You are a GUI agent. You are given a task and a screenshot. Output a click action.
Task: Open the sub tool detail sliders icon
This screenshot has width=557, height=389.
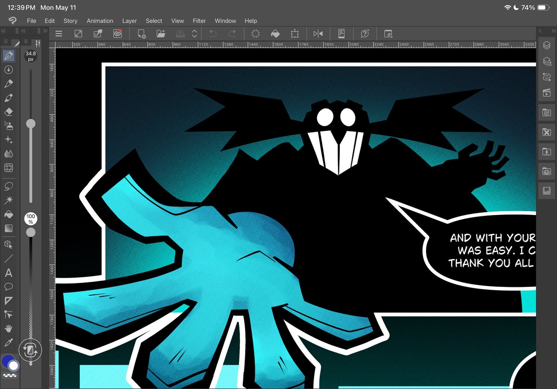point(39,43)
